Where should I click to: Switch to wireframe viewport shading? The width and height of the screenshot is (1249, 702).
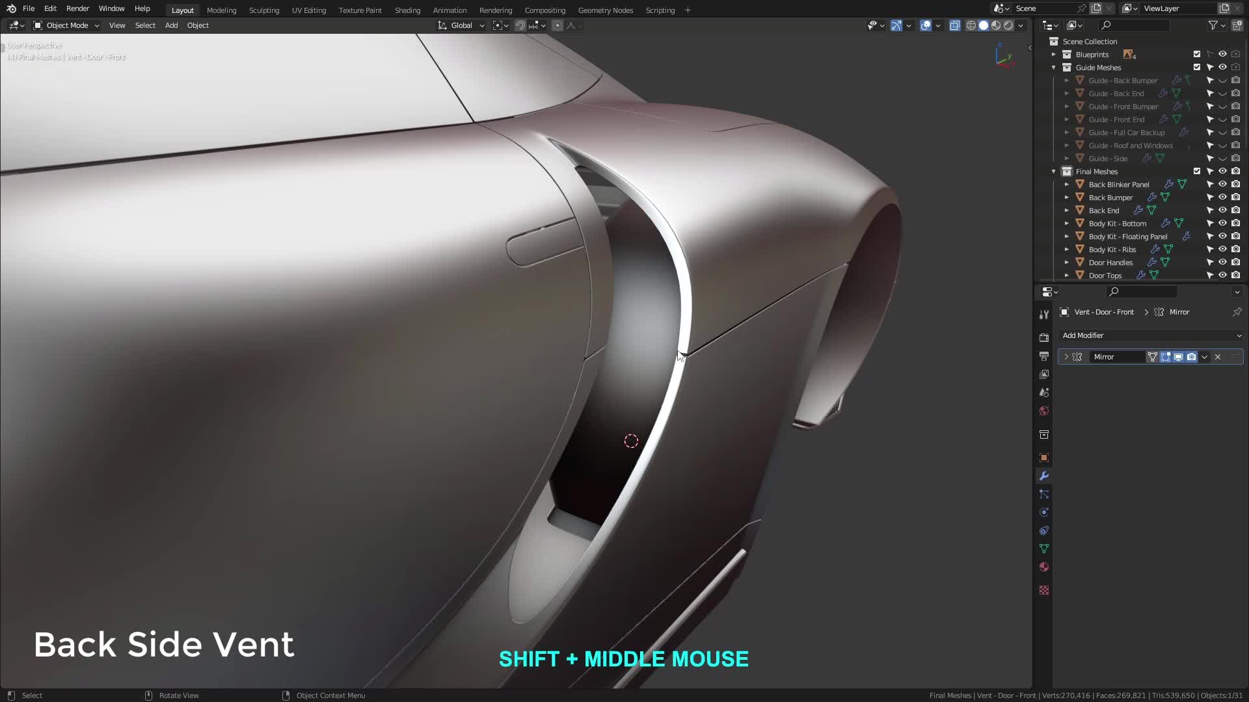971,25
